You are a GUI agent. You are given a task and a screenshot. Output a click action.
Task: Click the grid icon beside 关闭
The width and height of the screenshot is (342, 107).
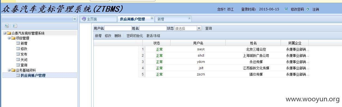click(x=18, y=59)
